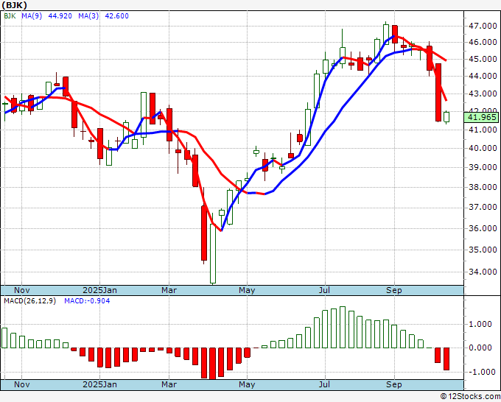Viewport: 501px width, 402px height.
Task: Click the 40.000 price axis label
Action: pos(483,148)
